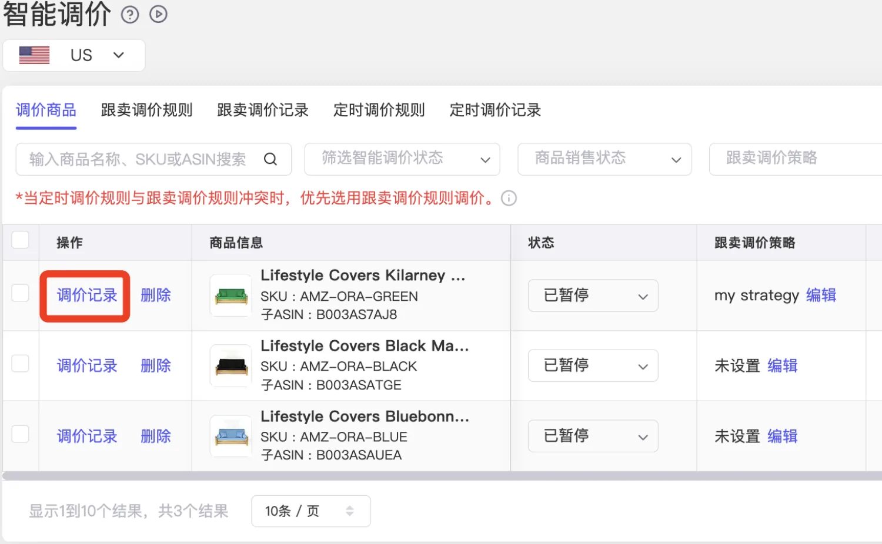Click the 跟卖调价策略 column header

pyautogui.click(x=755, y=243)
